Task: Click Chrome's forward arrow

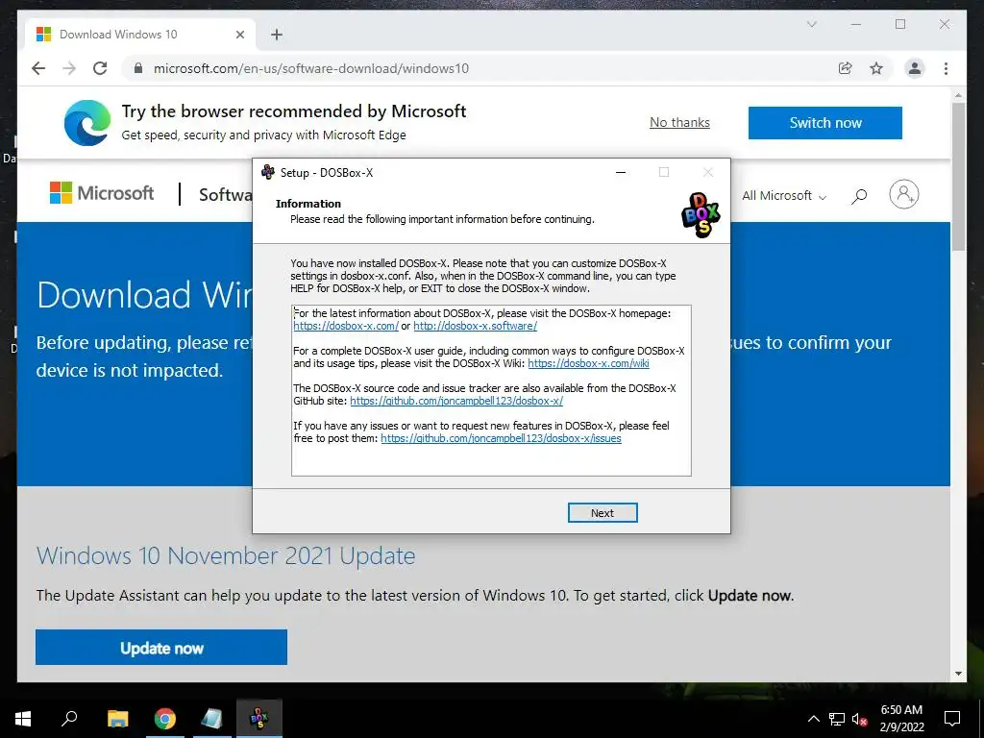Action: point(69,68)
